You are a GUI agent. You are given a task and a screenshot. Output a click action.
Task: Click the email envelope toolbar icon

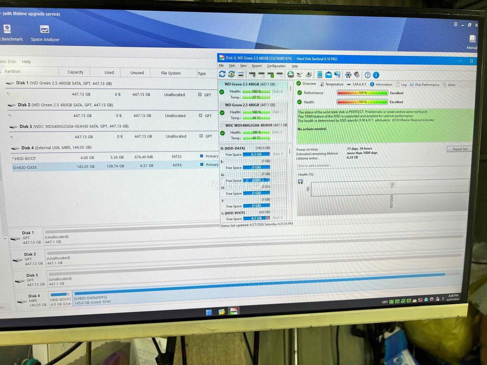(x=328, y=75)
